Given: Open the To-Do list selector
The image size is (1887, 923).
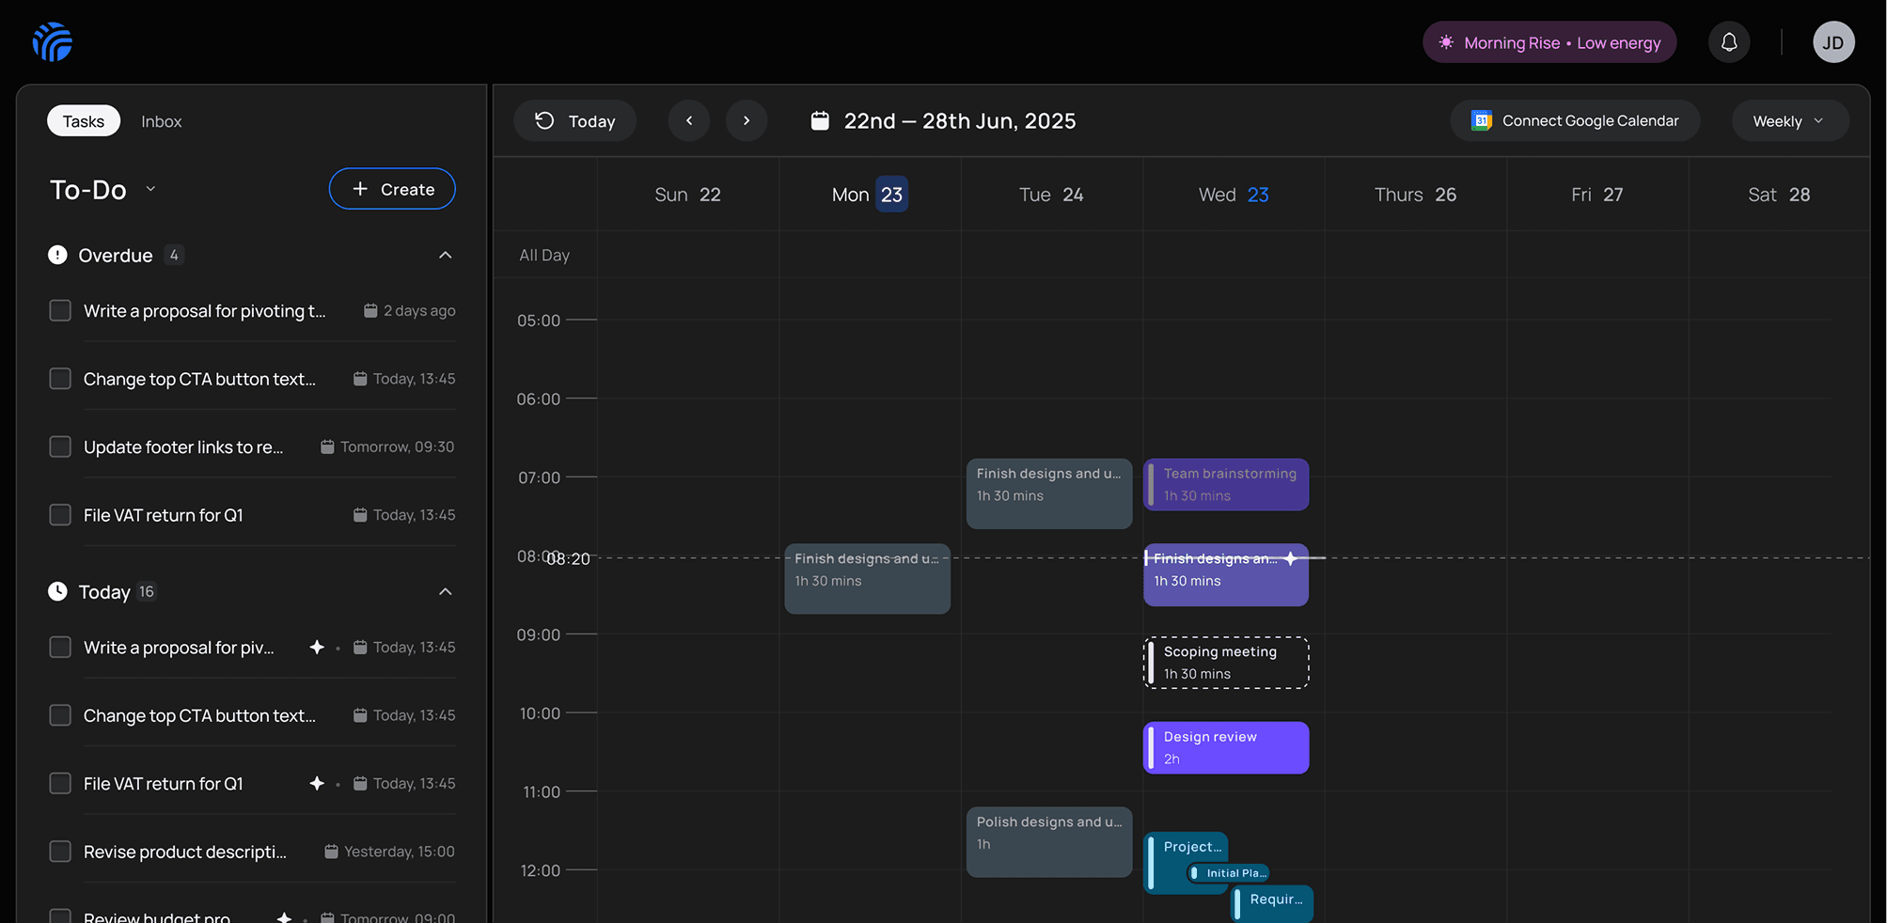Looking at the screenshot, I should click(149, 189).
